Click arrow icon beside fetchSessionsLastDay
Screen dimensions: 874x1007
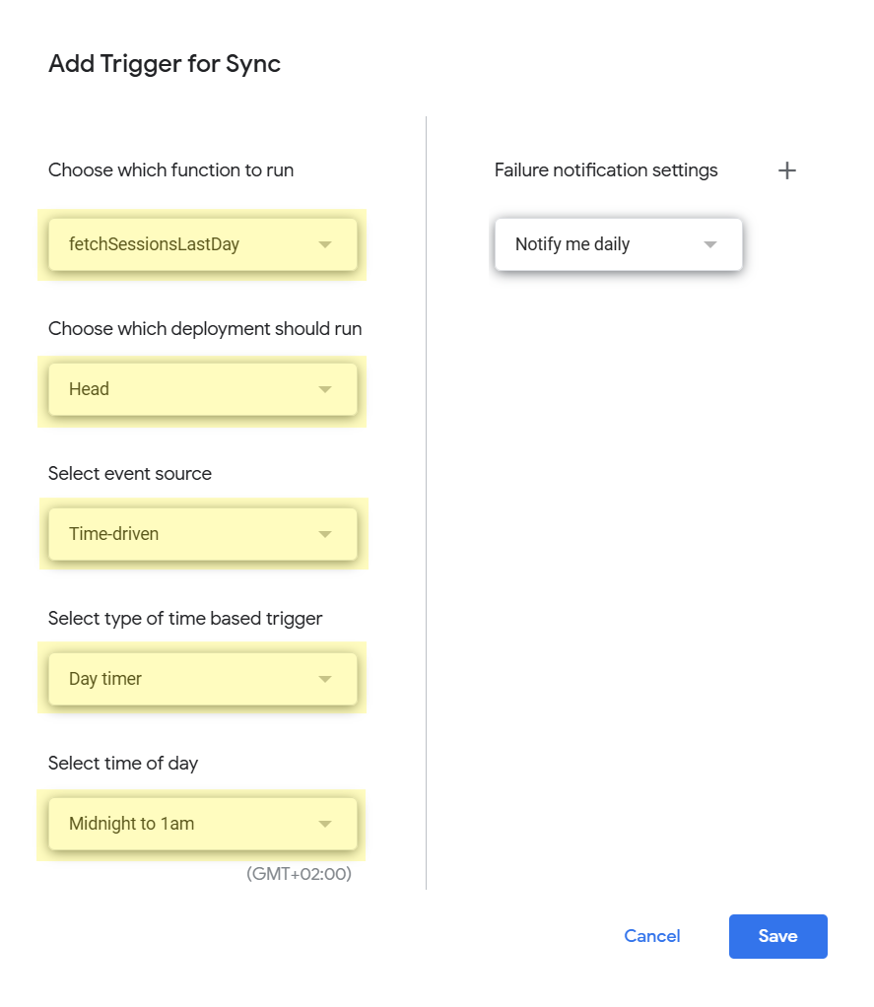325,244
